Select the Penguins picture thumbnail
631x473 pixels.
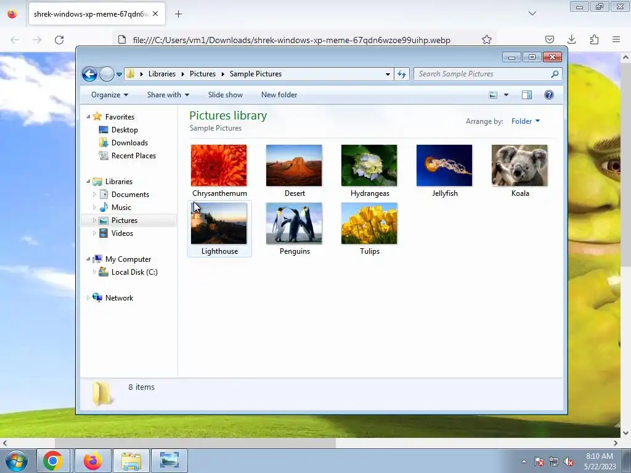click(x=294, y=223)
